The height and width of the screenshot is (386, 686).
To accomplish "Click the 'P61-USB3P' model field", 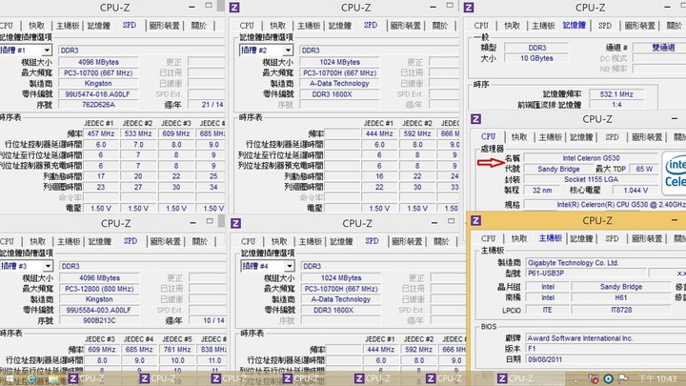I will click(585, 274).
